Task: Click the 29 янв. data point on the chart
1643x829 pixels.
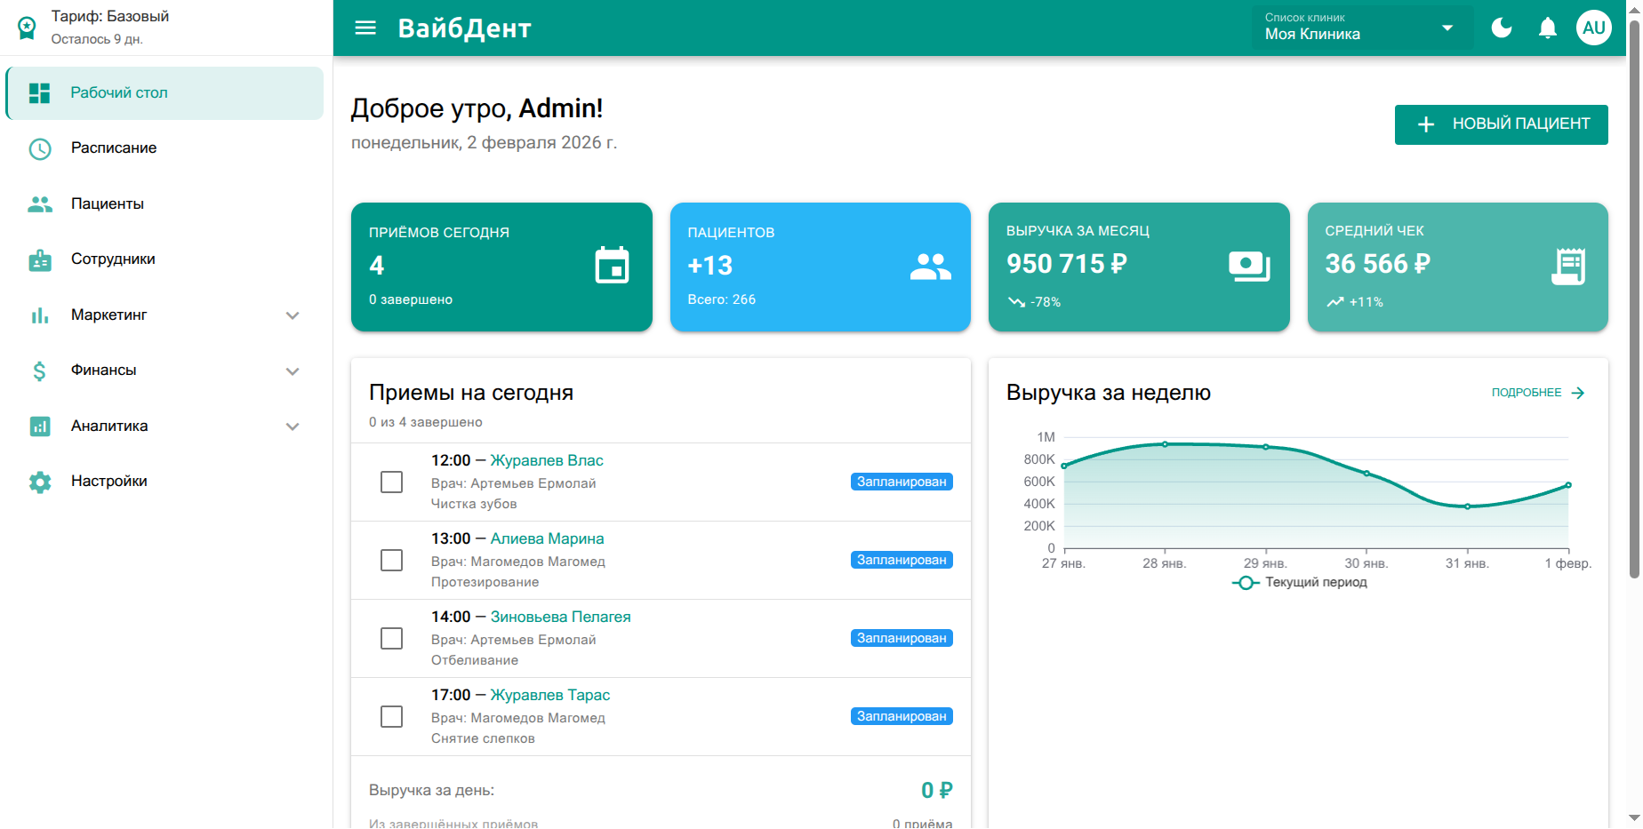Action: click(x=1266, y=447)
